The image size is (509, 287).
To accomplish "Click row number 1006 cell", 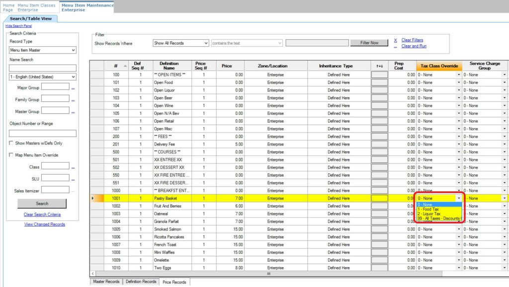I will pyautogui.click(x=116, y=237).
